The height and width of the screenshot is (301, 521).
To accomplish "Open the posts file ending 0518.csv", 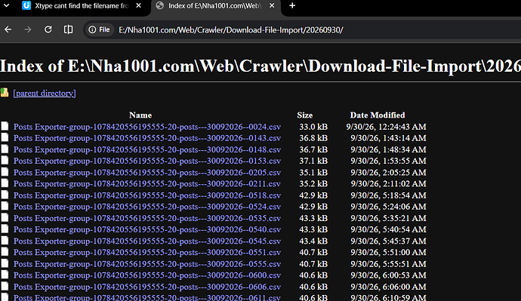I will pos(147,195).
